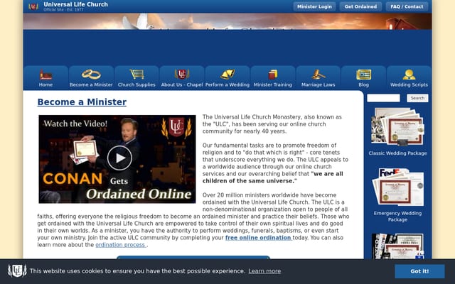Select the Become a Minister rings icon

tap(91, 75)
